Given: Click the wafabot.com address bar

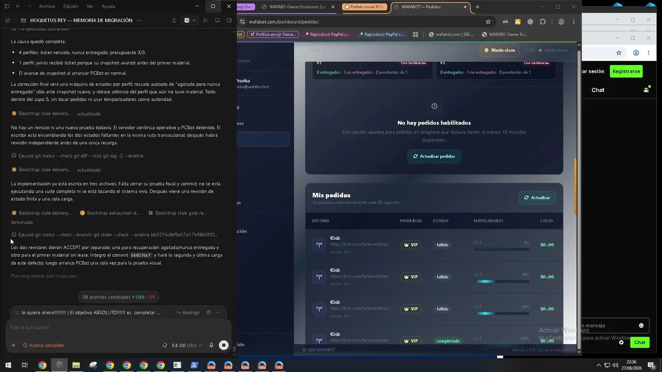Looking at the screenshot, I should point(362,22).
